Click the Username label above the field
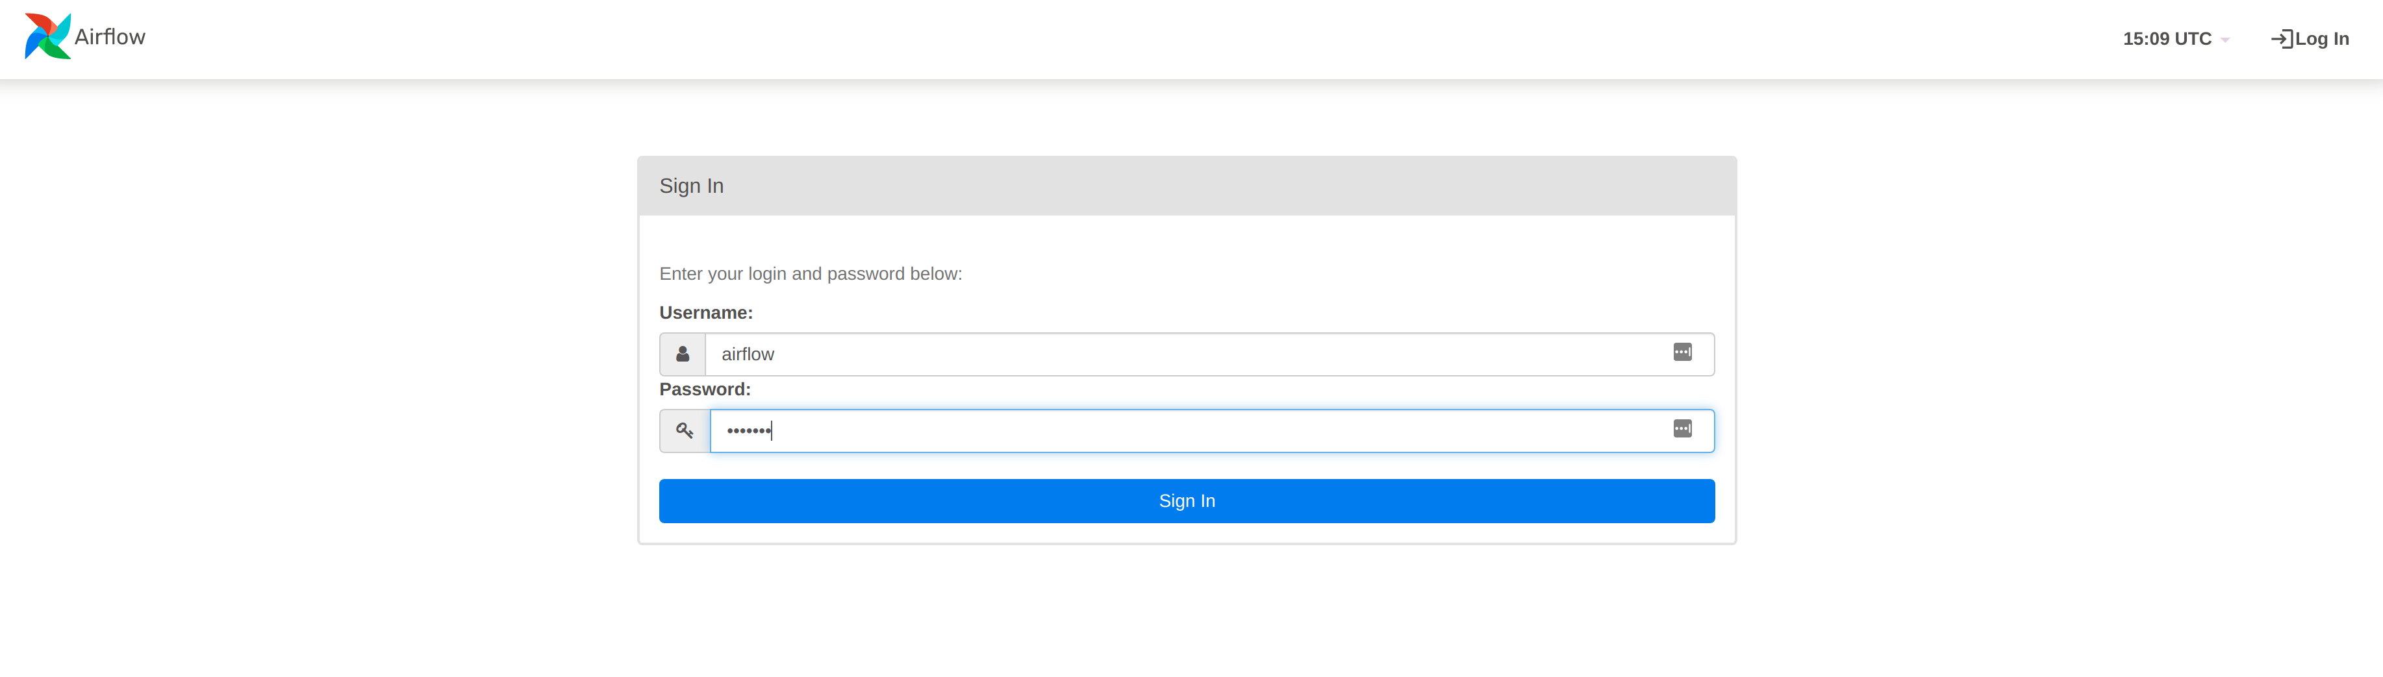This screenshot has width=2383, height=677. pyautogui.click(x=705, y=313)
